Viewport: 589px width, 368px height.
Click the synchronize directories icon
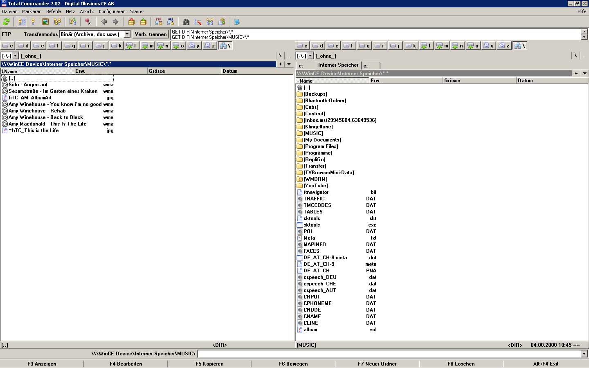click(210, 22)
